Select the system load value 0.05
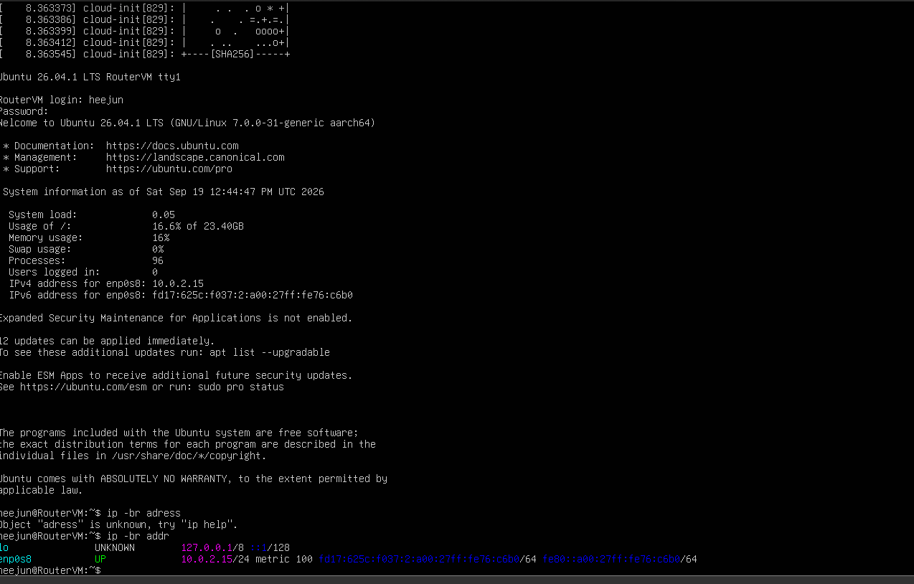 point(164,215)
